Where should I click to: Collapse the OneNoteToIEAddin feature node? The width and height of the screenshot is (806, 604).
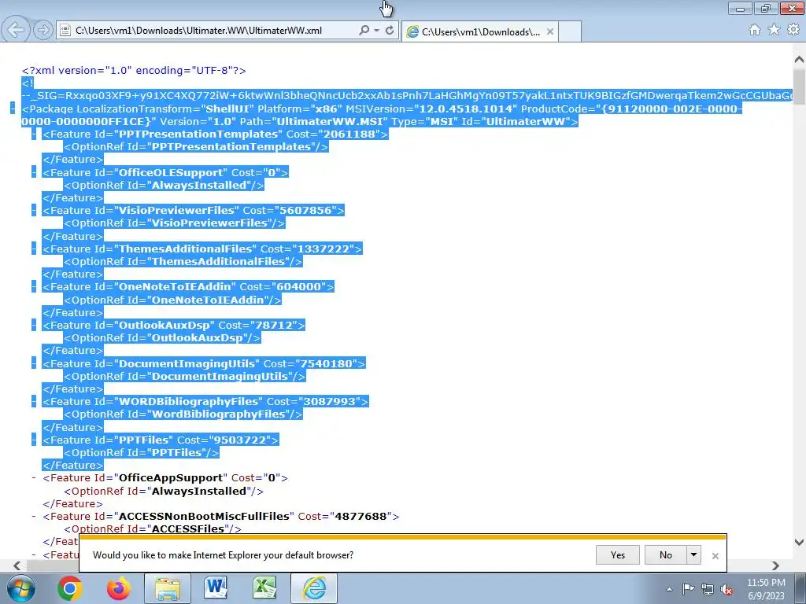tap(34, 286)
